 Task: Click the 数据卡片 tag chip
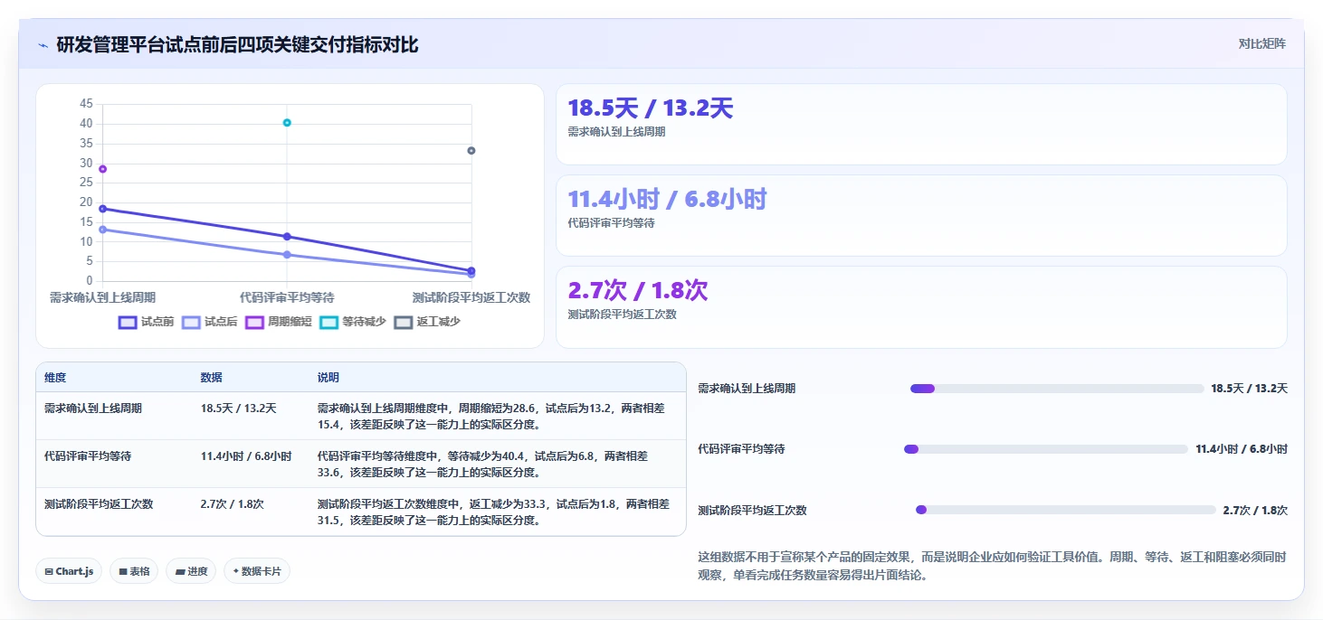point(257,571)
